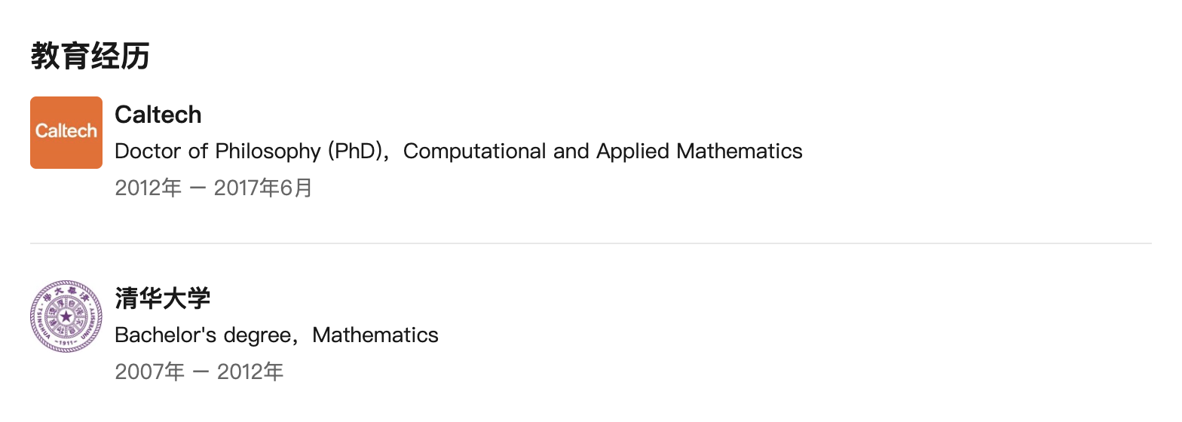Click the white Caltech wordmark inside the logo
Image resolution: width=1182 pixels, height=422 pixels.
(x=66, y=131)
